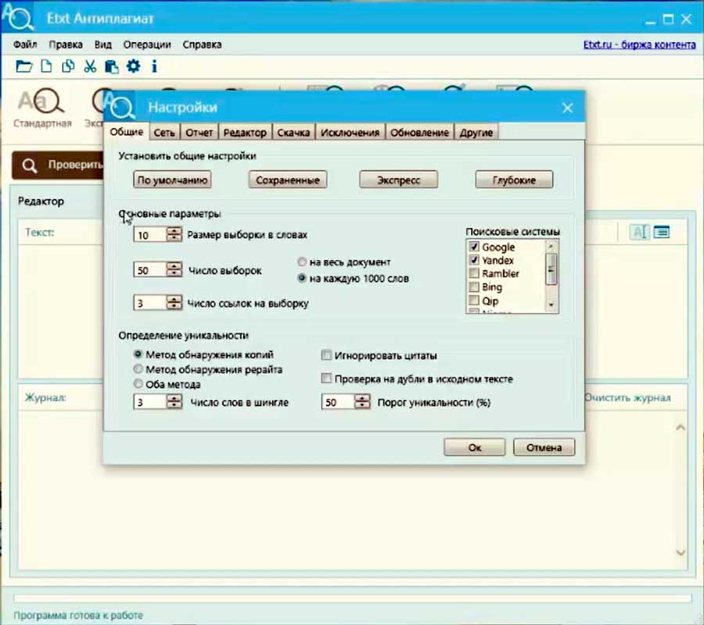Image resolution: width=704 pixels, height=625 pixels.
Task: Click the Число ссылок на выборку field
Action: pos(150,302)
